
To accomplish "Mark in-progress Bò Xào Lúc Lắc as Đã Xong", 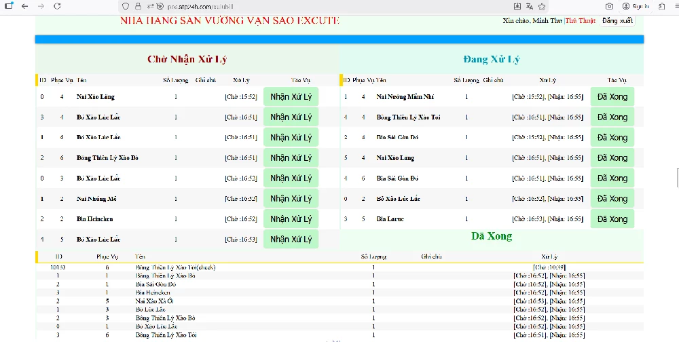I will 612,198.
